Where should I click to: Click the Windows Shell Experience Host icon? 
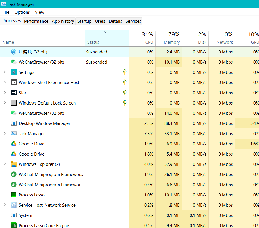[x=13, y=82]
